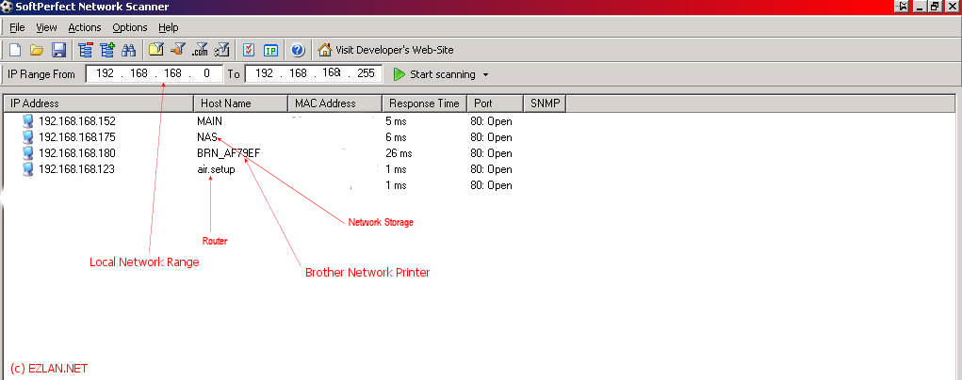Click the filter icon with plug

point(178,50)
